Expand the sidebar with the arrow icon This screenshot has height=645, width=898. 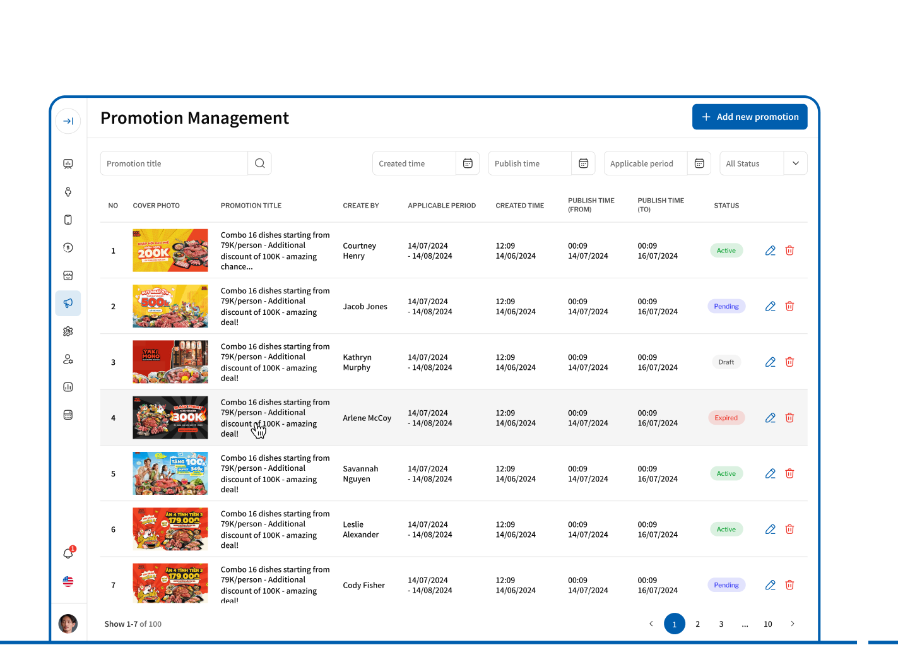coord(68,121)
